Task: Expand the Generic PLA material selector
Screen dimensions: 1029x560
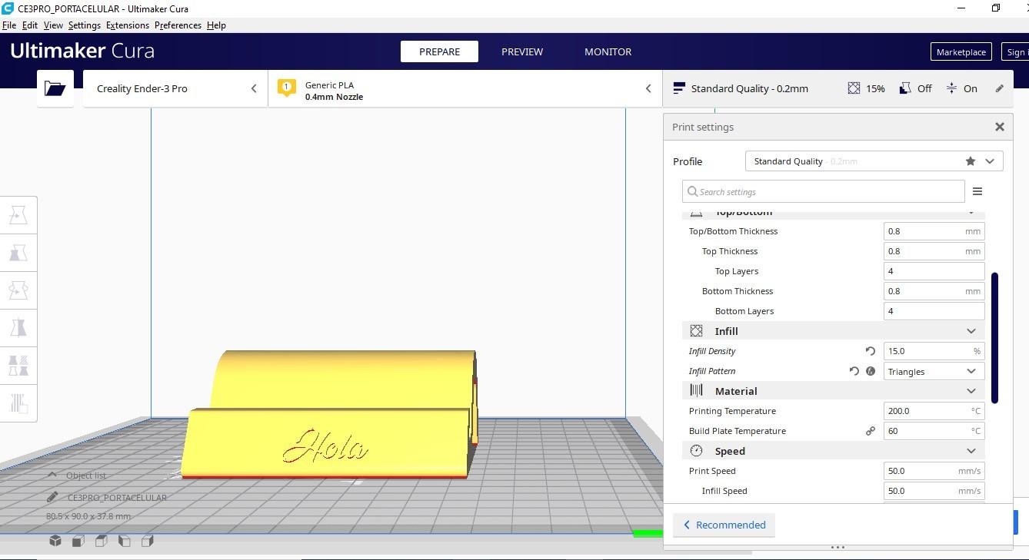Action: point(465,88)
